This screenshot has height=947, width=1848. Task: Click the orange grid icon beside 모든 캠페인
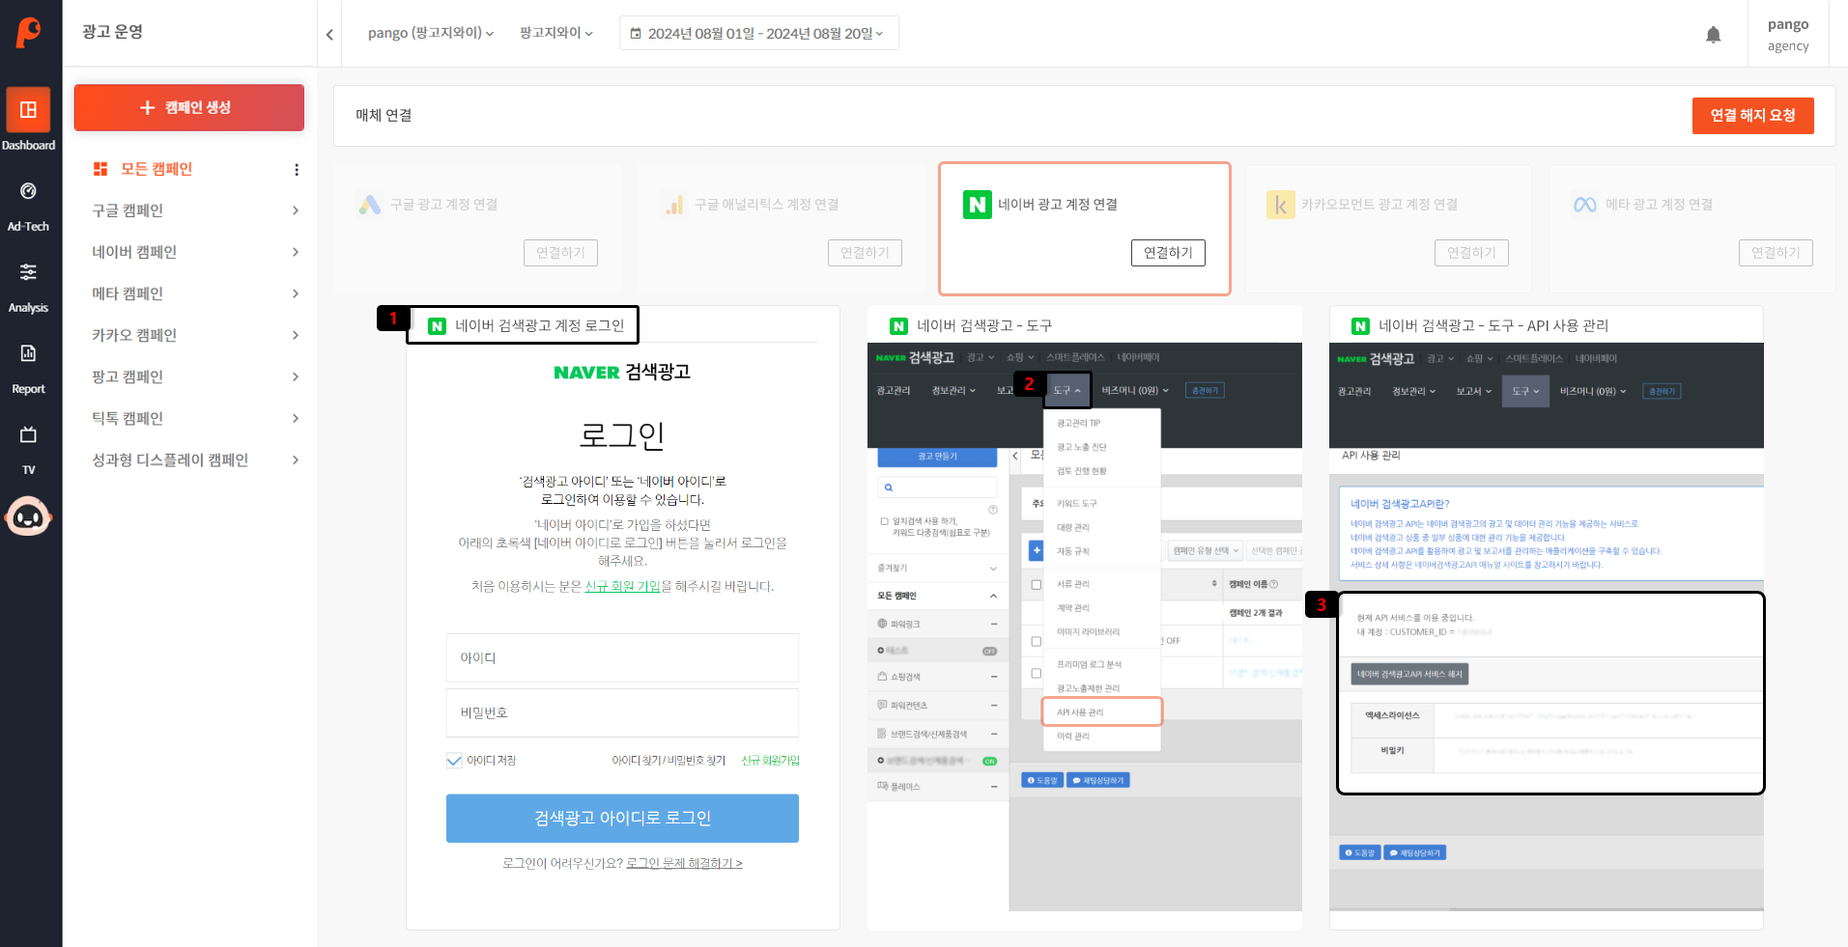click(100, 169)
